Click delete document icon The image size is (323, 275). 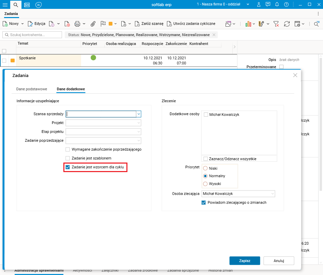tap(67, 24)
